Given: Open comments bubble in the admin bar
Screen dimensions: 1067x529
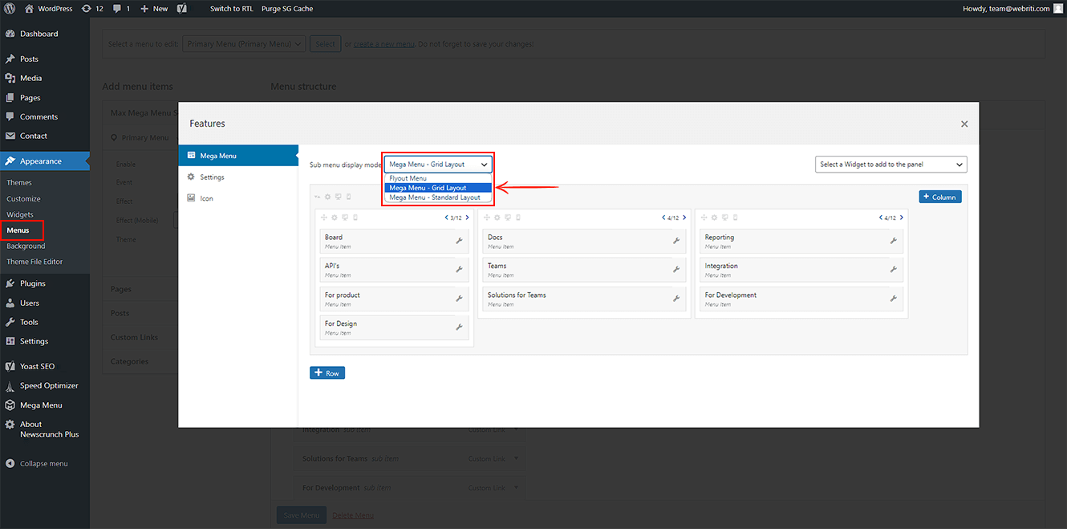Looking at the screenshot, I should click(x=121, y=9).
